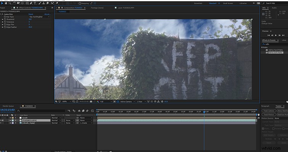Open the magnification 100% dropdown
The height and width of the screenshot is (152, 288).
point(66,101)
